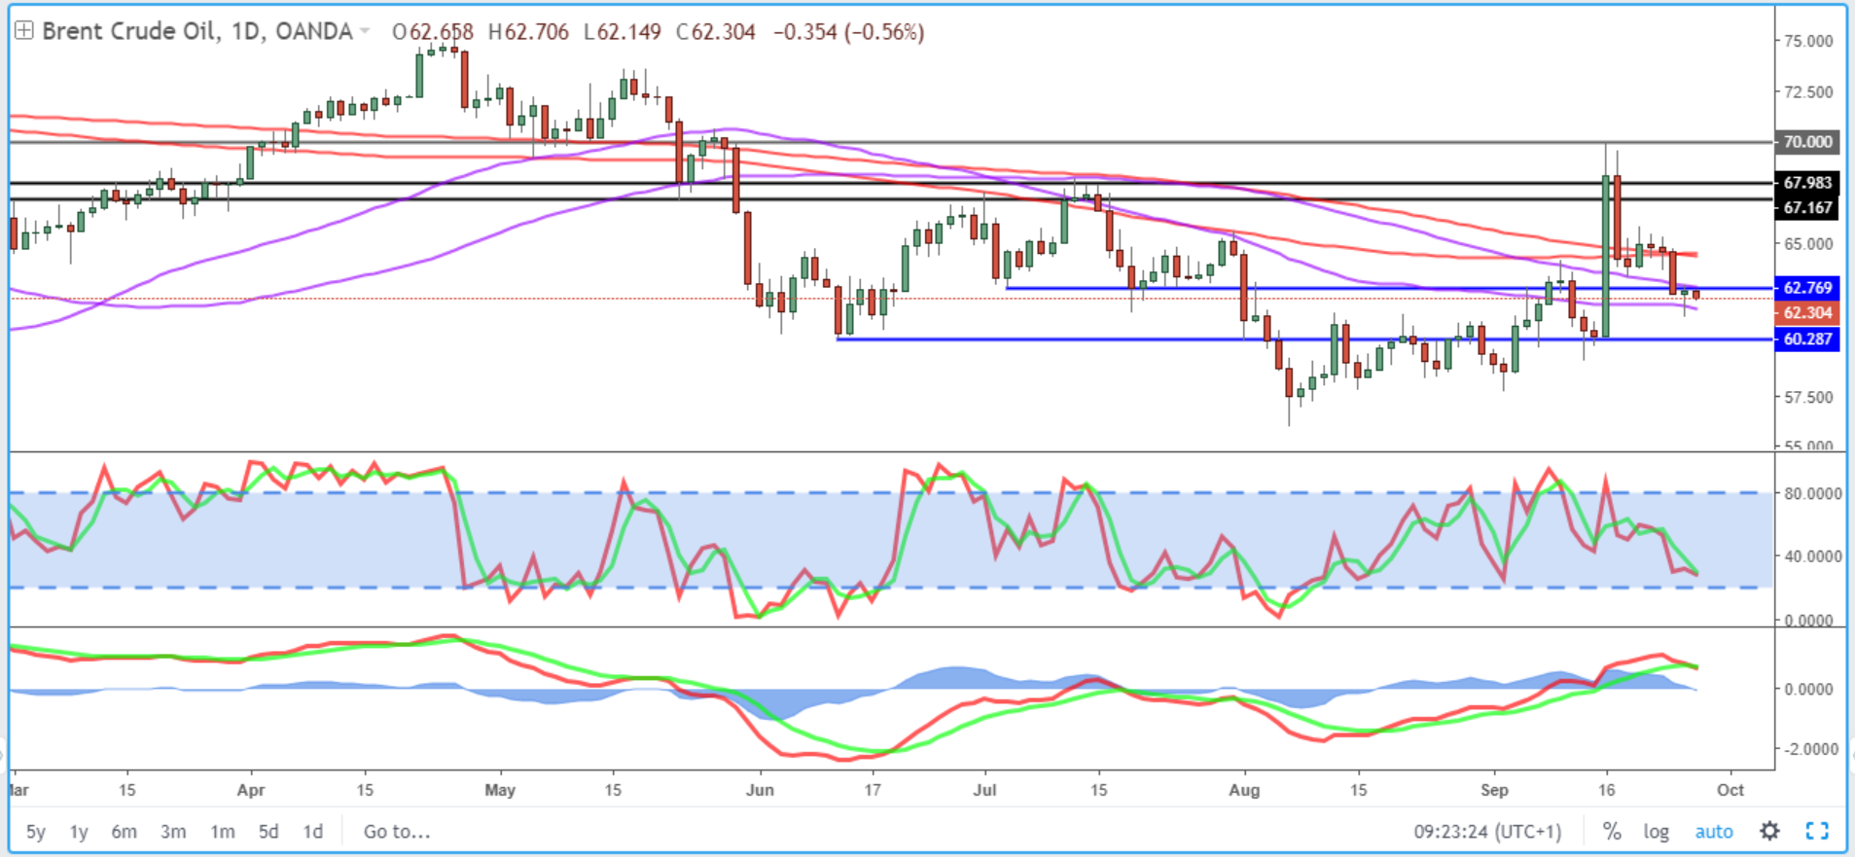1855x857 pixels.
Task: Click the Oct label on time axis
Action: click(1730, 790)
